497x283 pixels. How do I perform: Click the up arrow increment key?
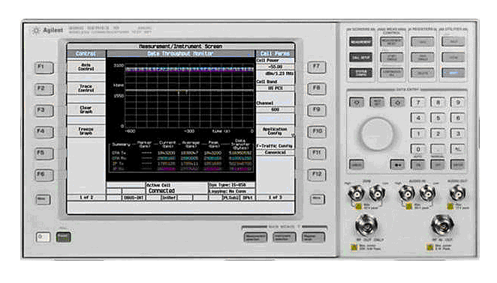pos(357,103)
